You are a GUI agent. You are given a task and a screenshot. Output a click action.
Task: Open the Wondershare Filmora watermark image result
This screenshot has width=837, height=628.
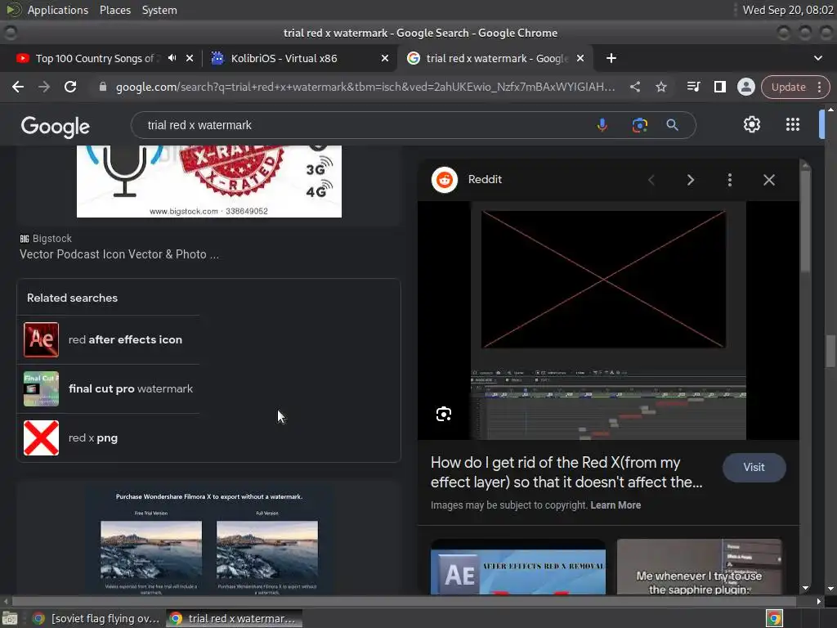click(208, 540)
